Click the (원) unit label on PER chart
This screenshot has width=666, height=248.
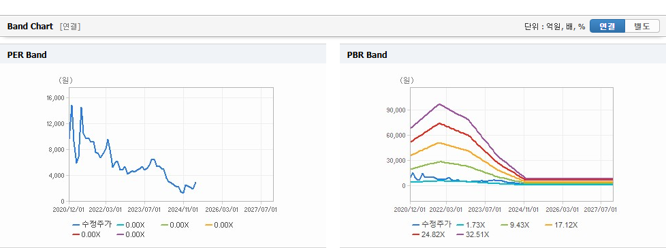(66, 80)
